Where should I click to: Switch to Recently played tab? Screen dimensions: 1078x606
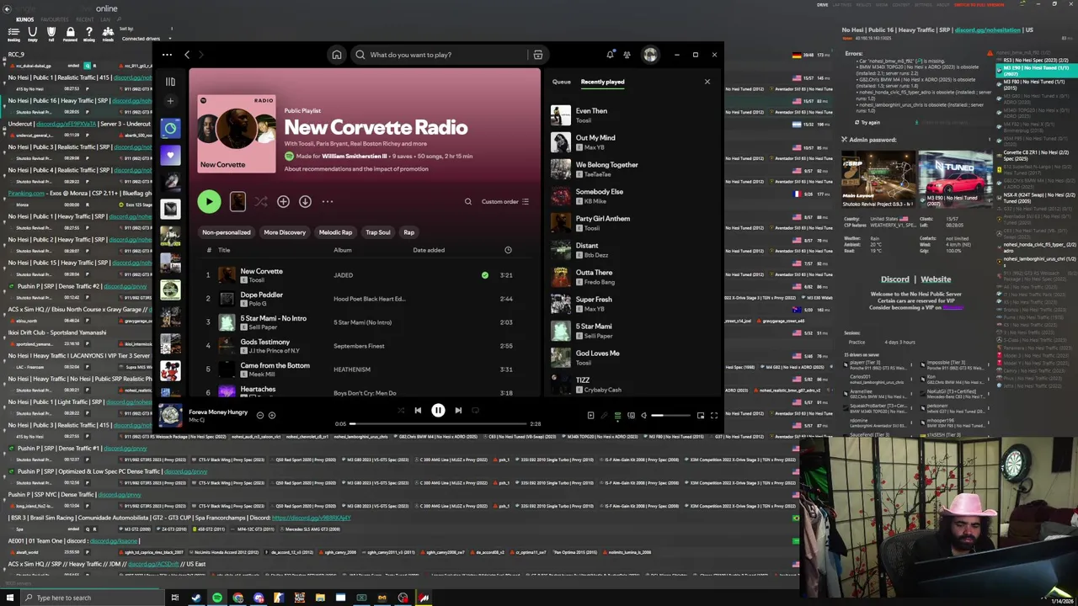coord(602,82)
